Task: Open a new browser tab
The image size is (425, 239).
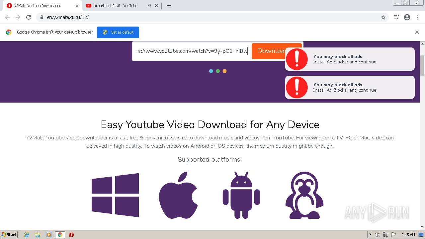Action: pos(169,6)
